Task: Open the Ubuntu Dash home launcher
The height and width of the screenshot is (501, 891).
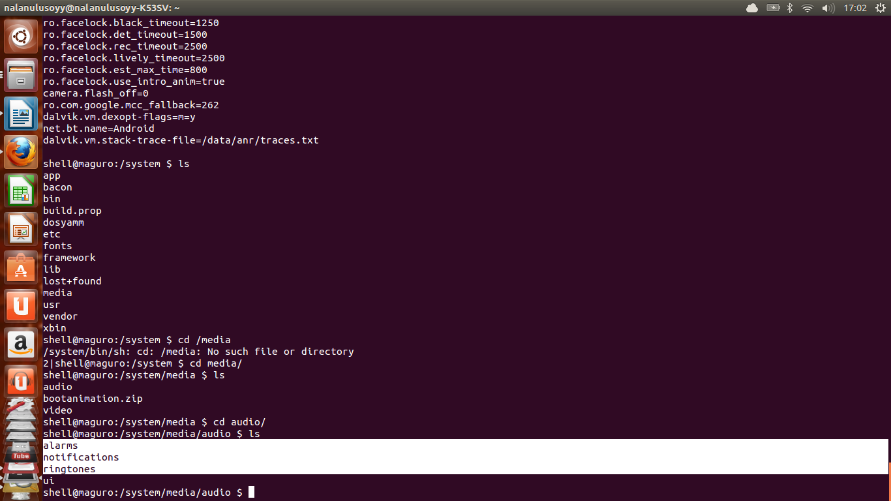Action: coord(21,37)
